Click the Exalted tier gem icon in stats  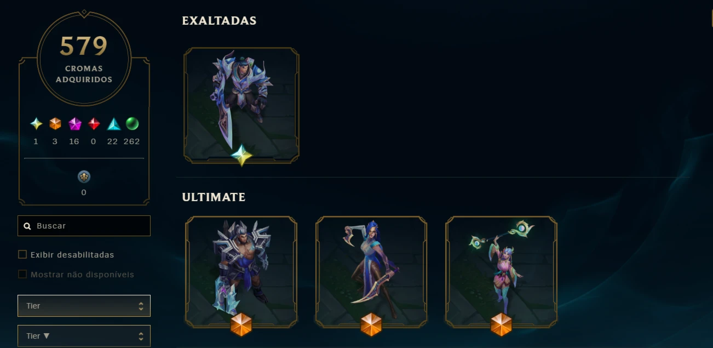coord(36,124)
